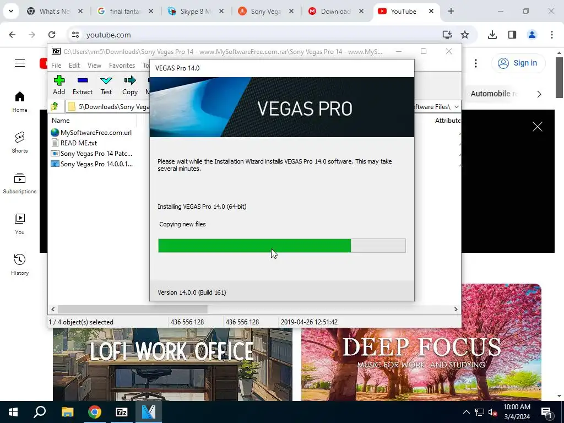The height and width of the screenshot is (423, 564).
Task: Open Edit menu in 7-Zip
Action: (74, 65)
